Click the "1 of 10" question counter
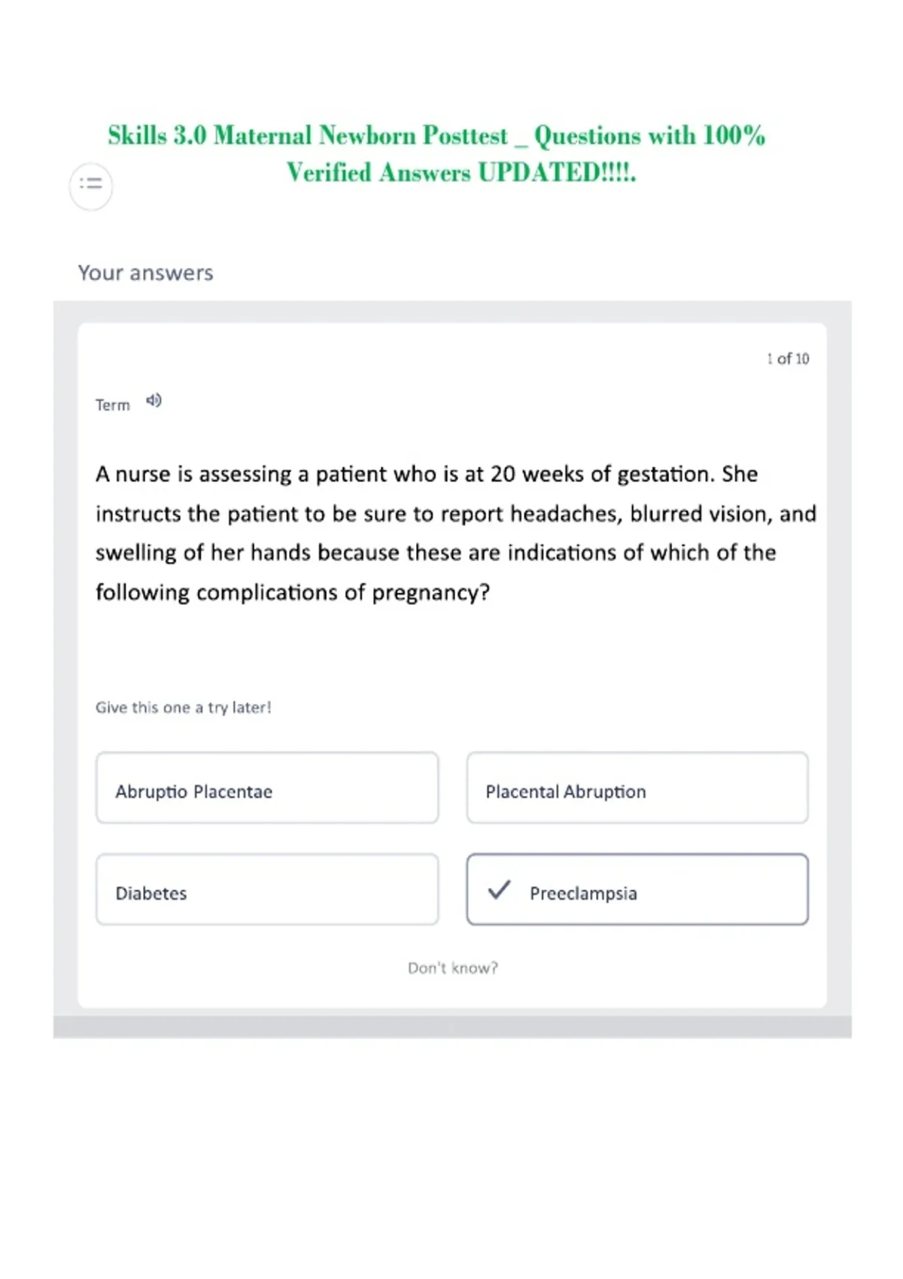903x1279 pixels. [x=788, y=359]
